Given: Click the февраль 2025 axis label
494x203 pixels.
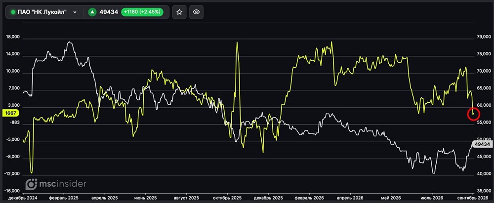Looking at the screenshot, I should [64, 198].
